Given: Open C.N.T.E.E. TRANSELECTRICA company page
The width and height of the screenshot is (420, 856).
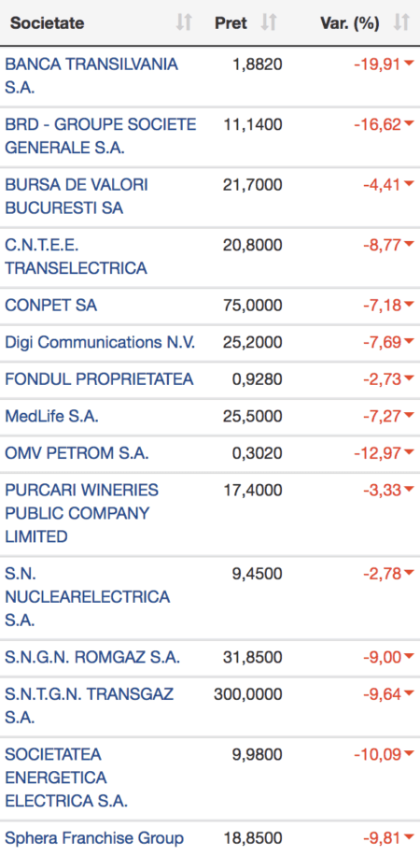Looking at the screenshot, I should point(76,256).
